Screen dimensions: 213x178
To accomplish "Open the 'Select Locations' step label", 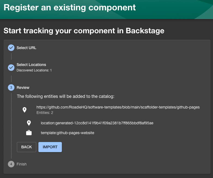I will 31,65.
